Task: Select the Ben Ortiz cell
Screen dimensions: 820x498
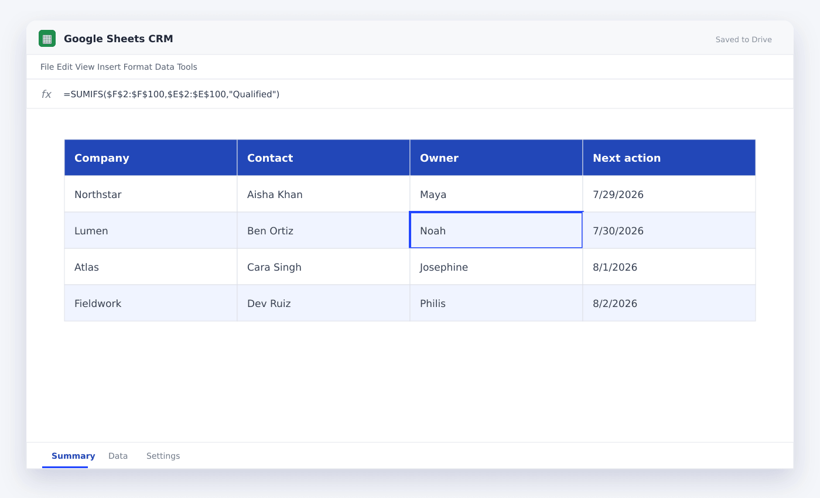Action: pyautogui.click(x=323, y=230)
